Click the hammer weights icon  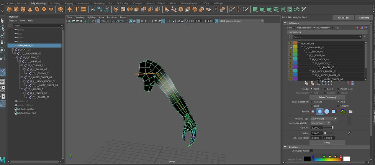pos(318,83)
